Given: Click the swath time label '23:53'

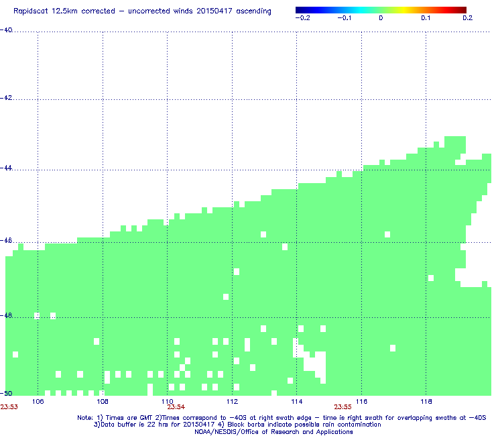Looking at the screenshot, I should pyautogui.click(x=9, y=407).
